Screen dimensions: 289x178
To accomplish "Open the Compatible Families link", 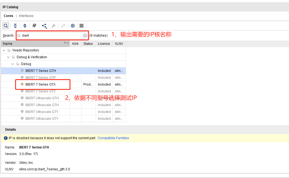I will coord(113,138).
